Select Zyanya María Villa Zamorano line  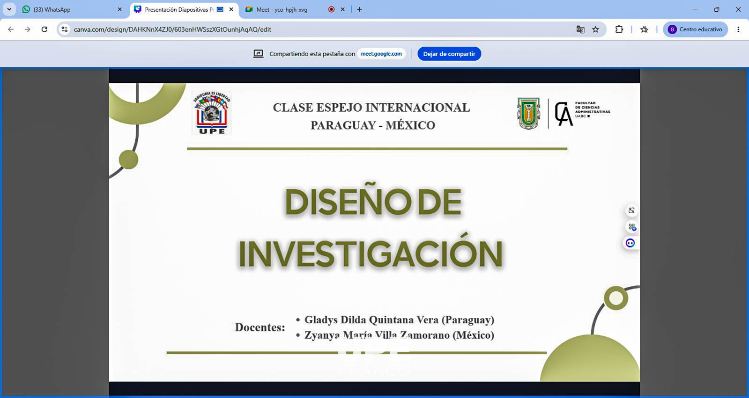pyautogui.click(x=399, y=335)
